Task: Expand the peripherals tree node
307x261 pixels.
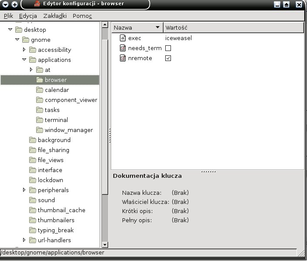Action: pyautogui.click(x=24, y=190)
